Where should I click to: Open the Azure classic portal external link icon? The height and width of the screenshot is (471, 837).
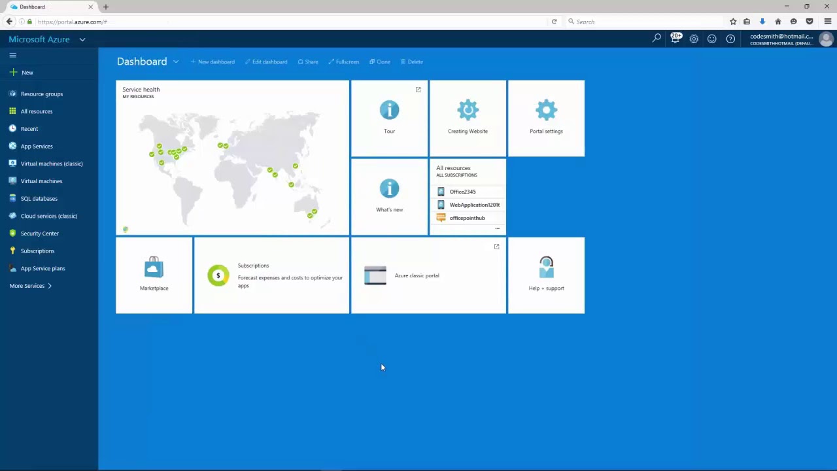tap(496, 247)
